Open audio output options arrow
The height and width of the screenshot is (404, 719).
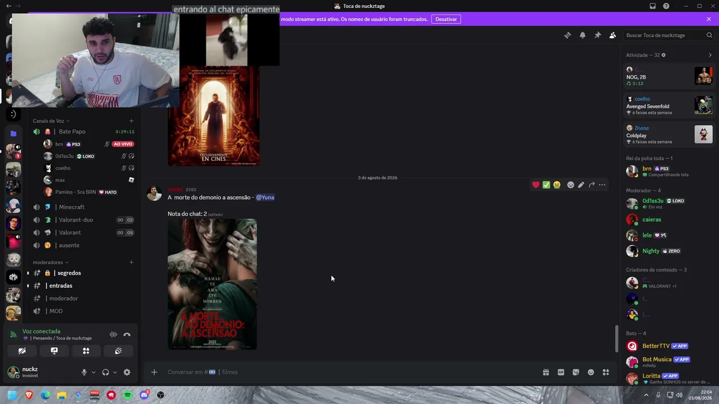click(115, 372)
